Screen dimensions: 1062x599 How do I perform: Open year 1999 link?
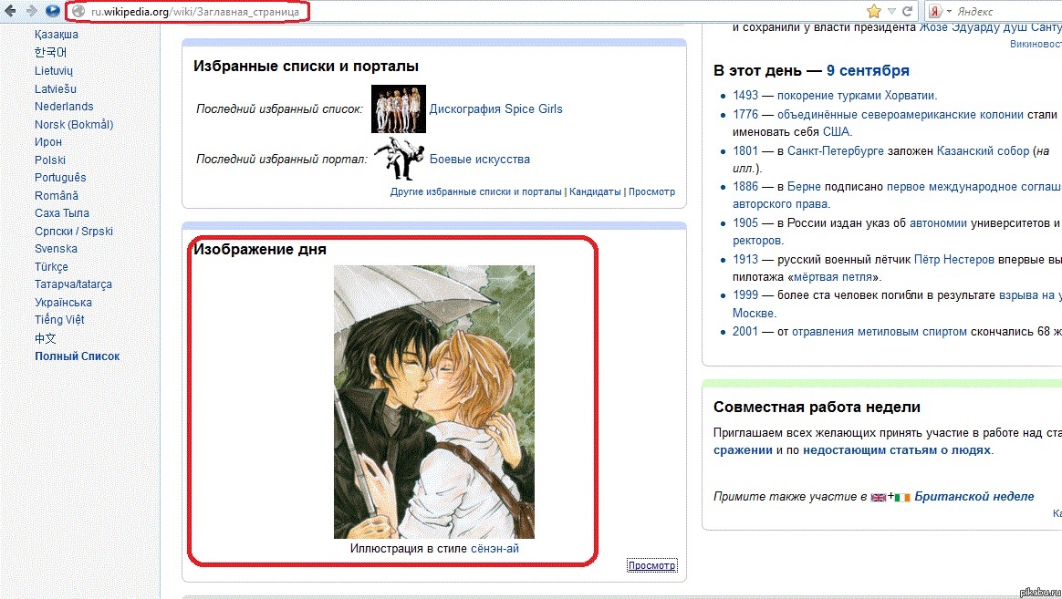click(x=745, y=295)
